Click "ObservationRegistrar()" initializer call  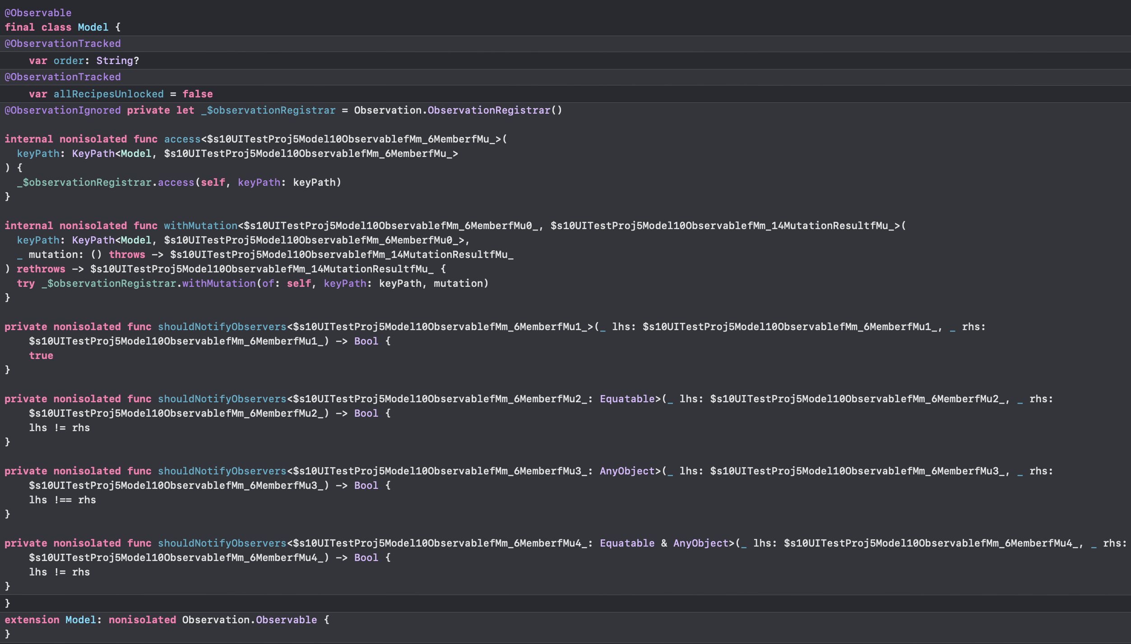pyautogui.click(x=495, y=110)
